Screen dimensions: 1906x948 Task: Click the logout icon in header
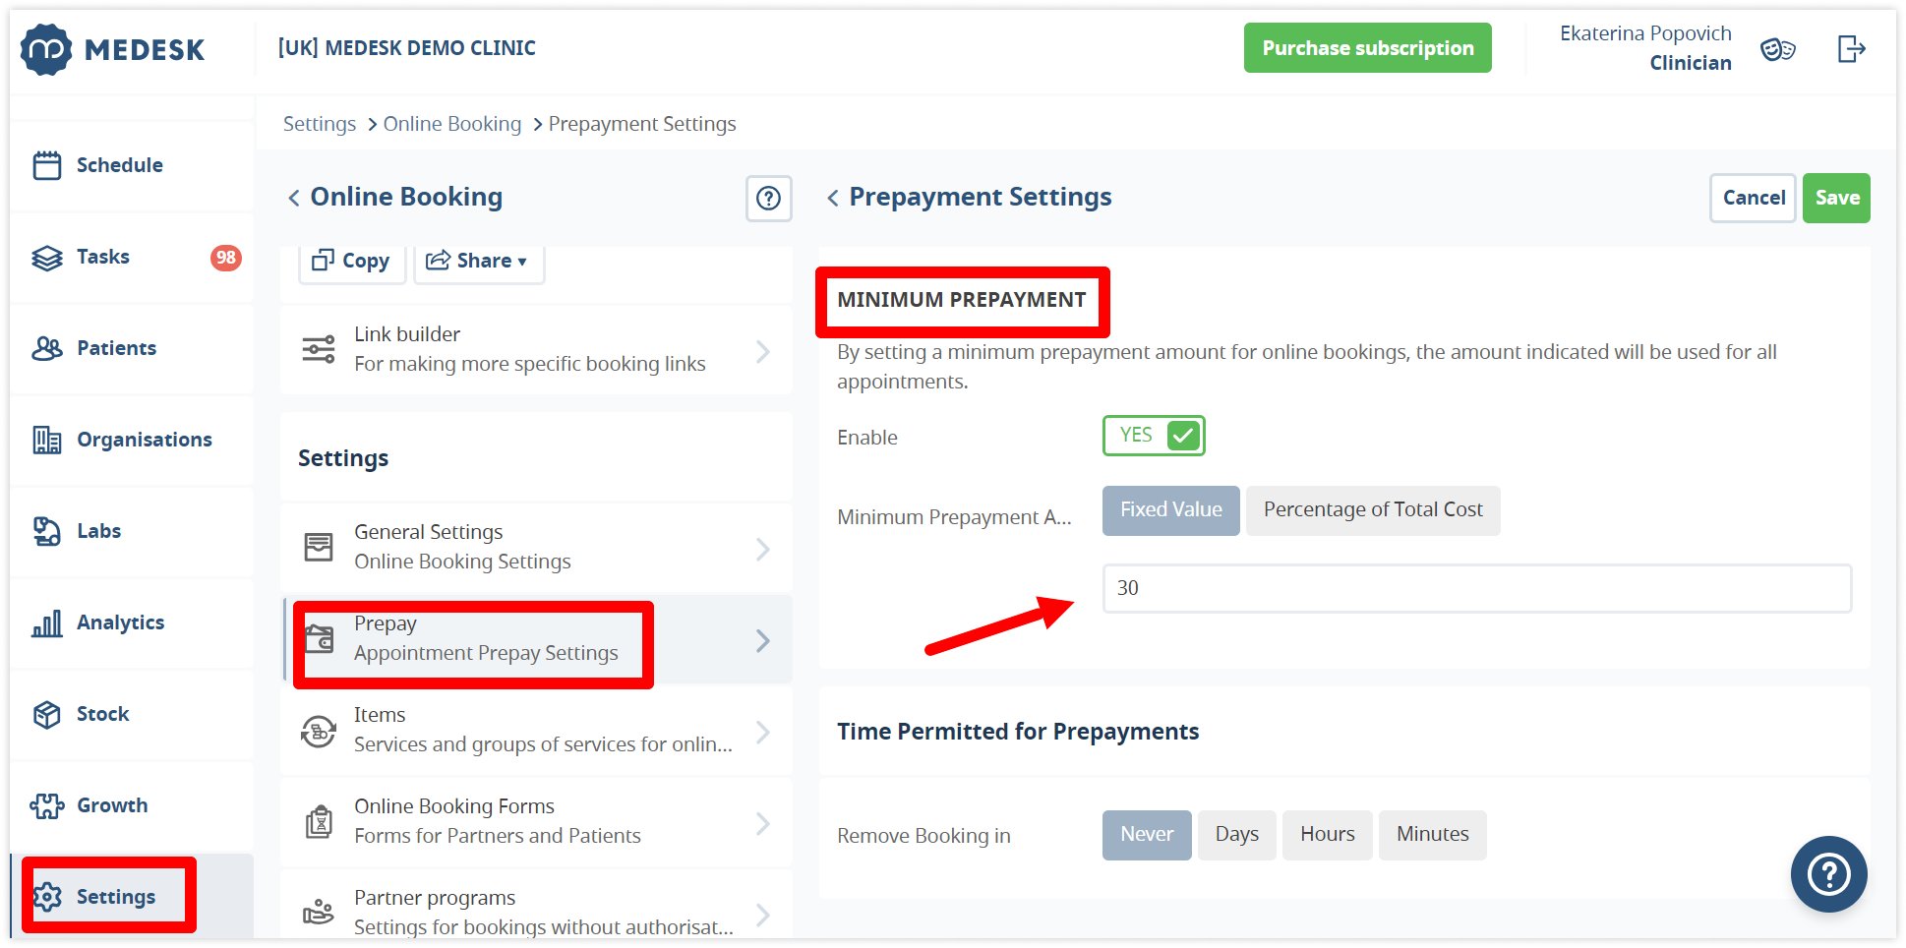[1851, 48]
